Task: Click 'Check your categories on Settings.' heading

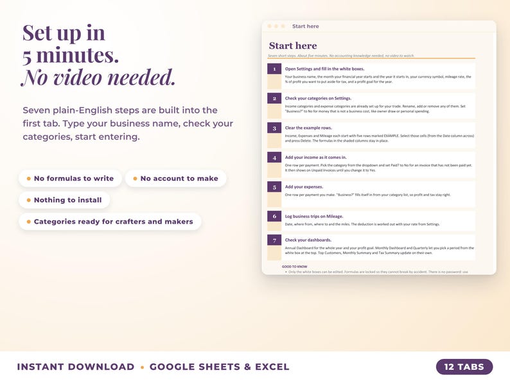Action: [x=318, y=98]
